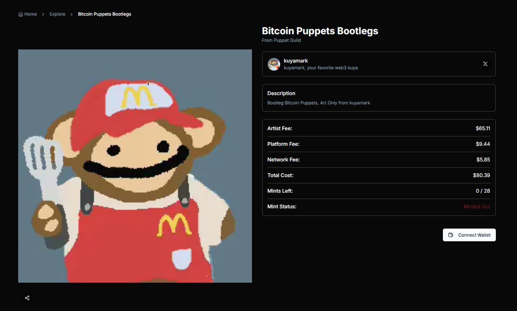Click the puppet artwork image

click(135, 166)
